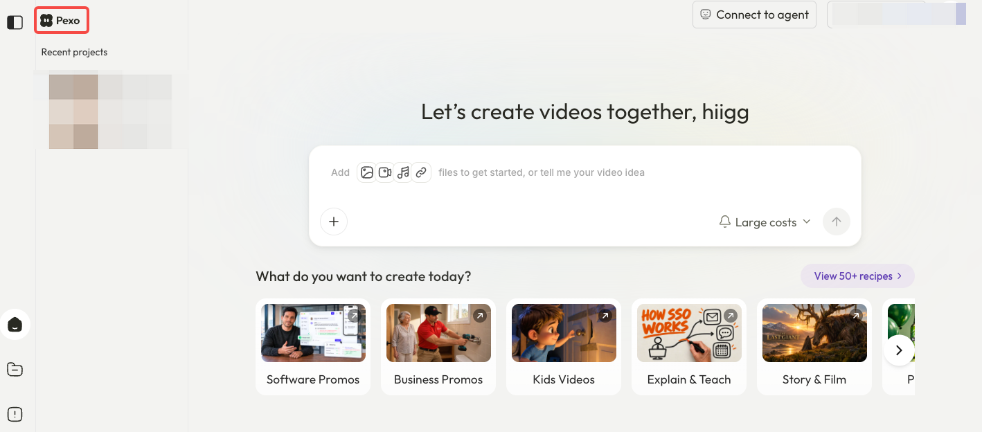Image resolution: width=982 pixels, height=432 pixels.
Task: Click the Story & Film label
Action: pyautogui.click(x=814, y=379)
